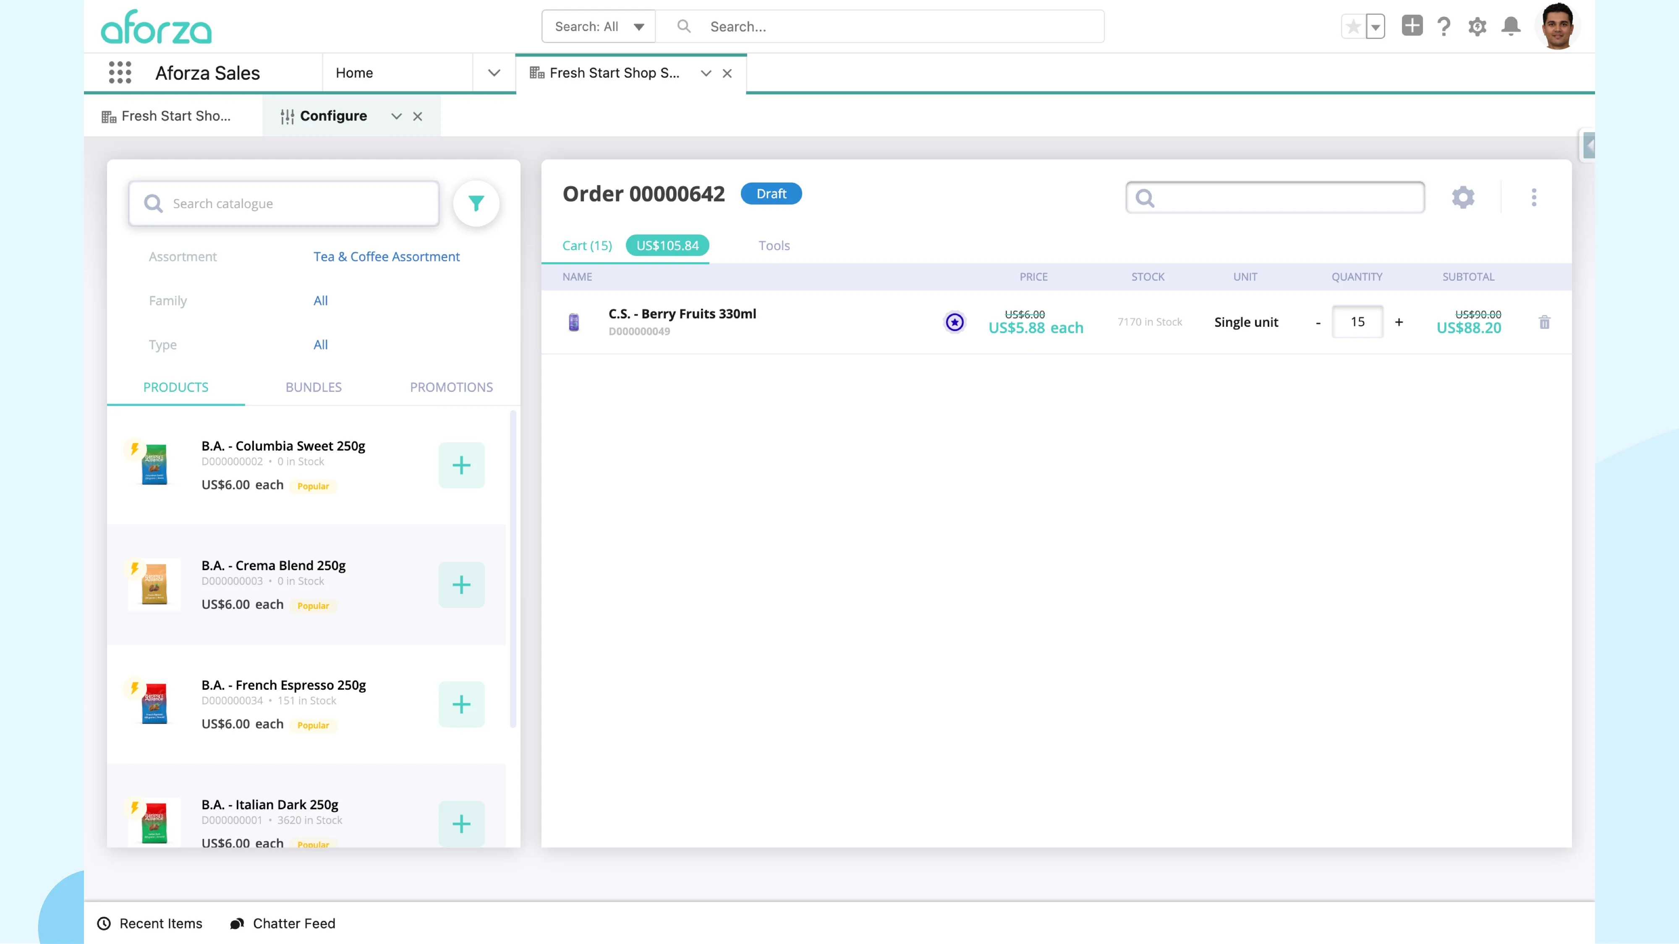Click the Columbia Sweet lightning bolt badge
Image resolution: width=1679 pixels, height=944 pixels.
click(x=134, y=449)
